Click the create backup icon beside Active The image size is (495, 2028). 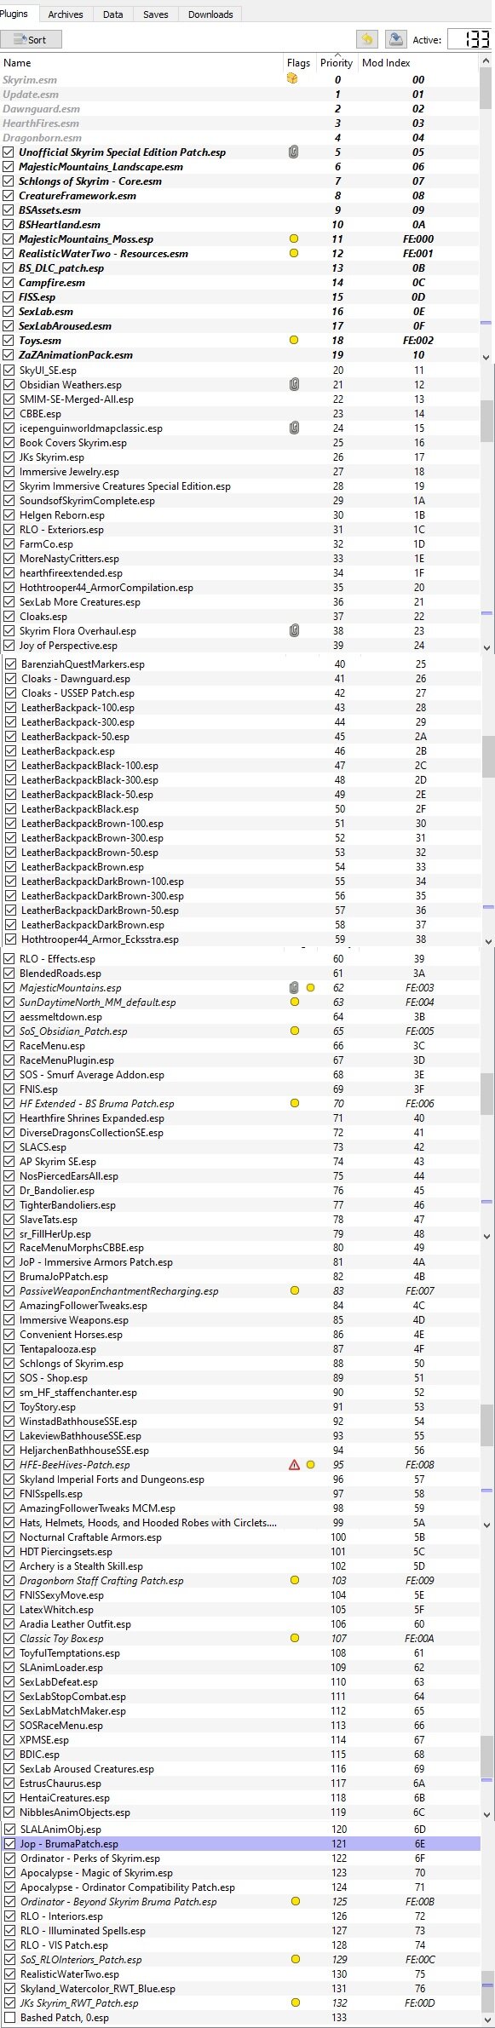point(395,39)
